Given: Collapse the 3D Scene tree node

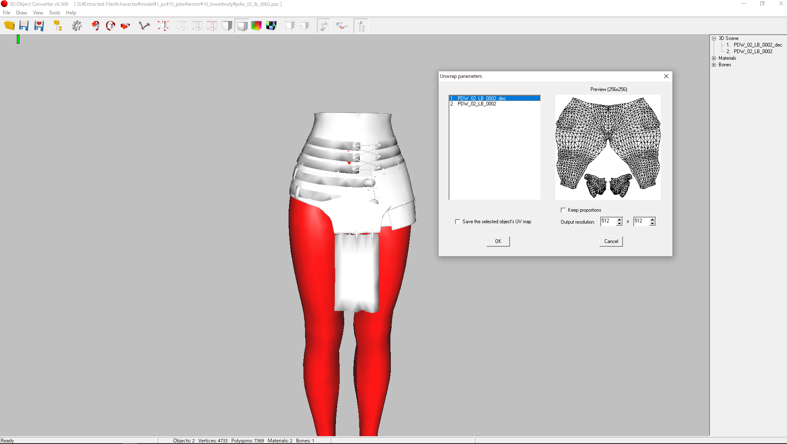Looking at the screenshot, I should (x=714, y=38).
